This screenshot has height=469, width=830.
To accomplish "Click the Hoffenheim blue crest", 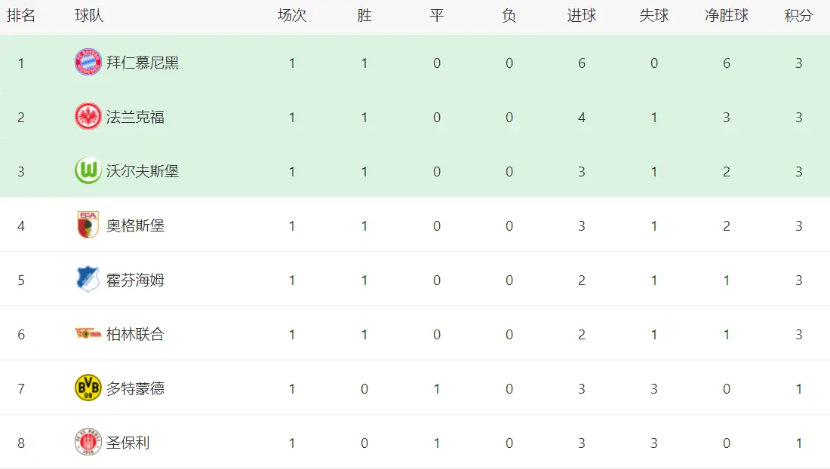I will pos(88,279).
